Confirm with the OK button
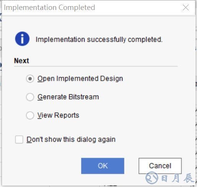197x187 pixels. coord(103,166)
